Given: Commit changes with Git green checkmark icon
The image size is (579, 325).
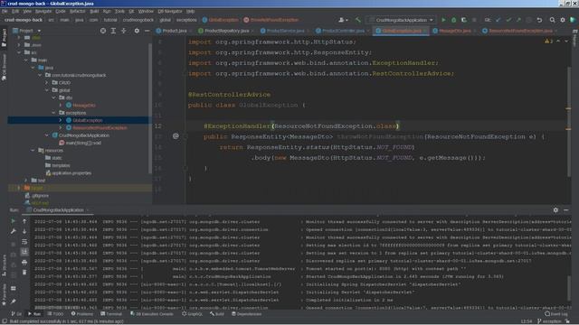Looking at the screenshot, I should [x=508, y=20].
